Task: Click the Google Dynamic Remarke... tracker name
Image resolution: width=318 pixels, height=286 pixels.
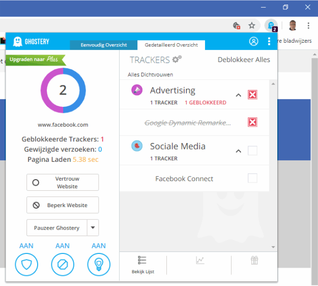Action: click(188, 123)
